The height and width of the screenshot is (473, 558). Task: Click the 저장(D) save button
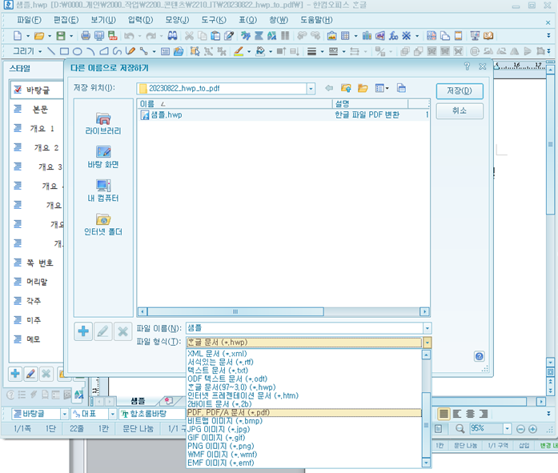tap(460, 91)
